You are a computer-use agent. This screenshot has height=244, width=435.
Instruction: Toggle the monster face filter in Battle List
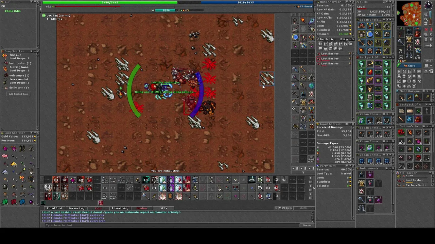(325, 48)
